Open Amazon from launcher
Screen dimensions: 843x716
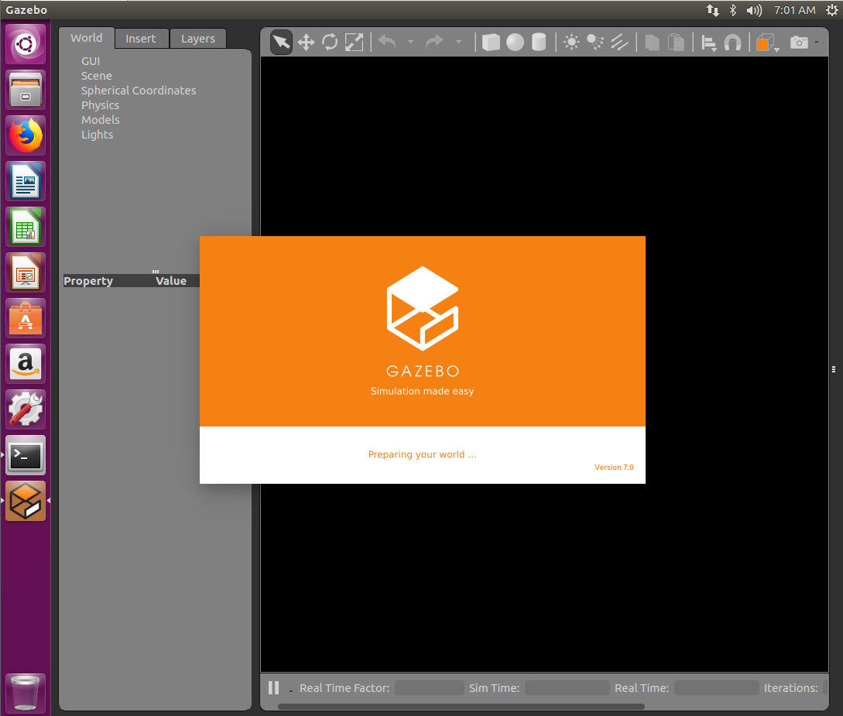tap(26, 364)
